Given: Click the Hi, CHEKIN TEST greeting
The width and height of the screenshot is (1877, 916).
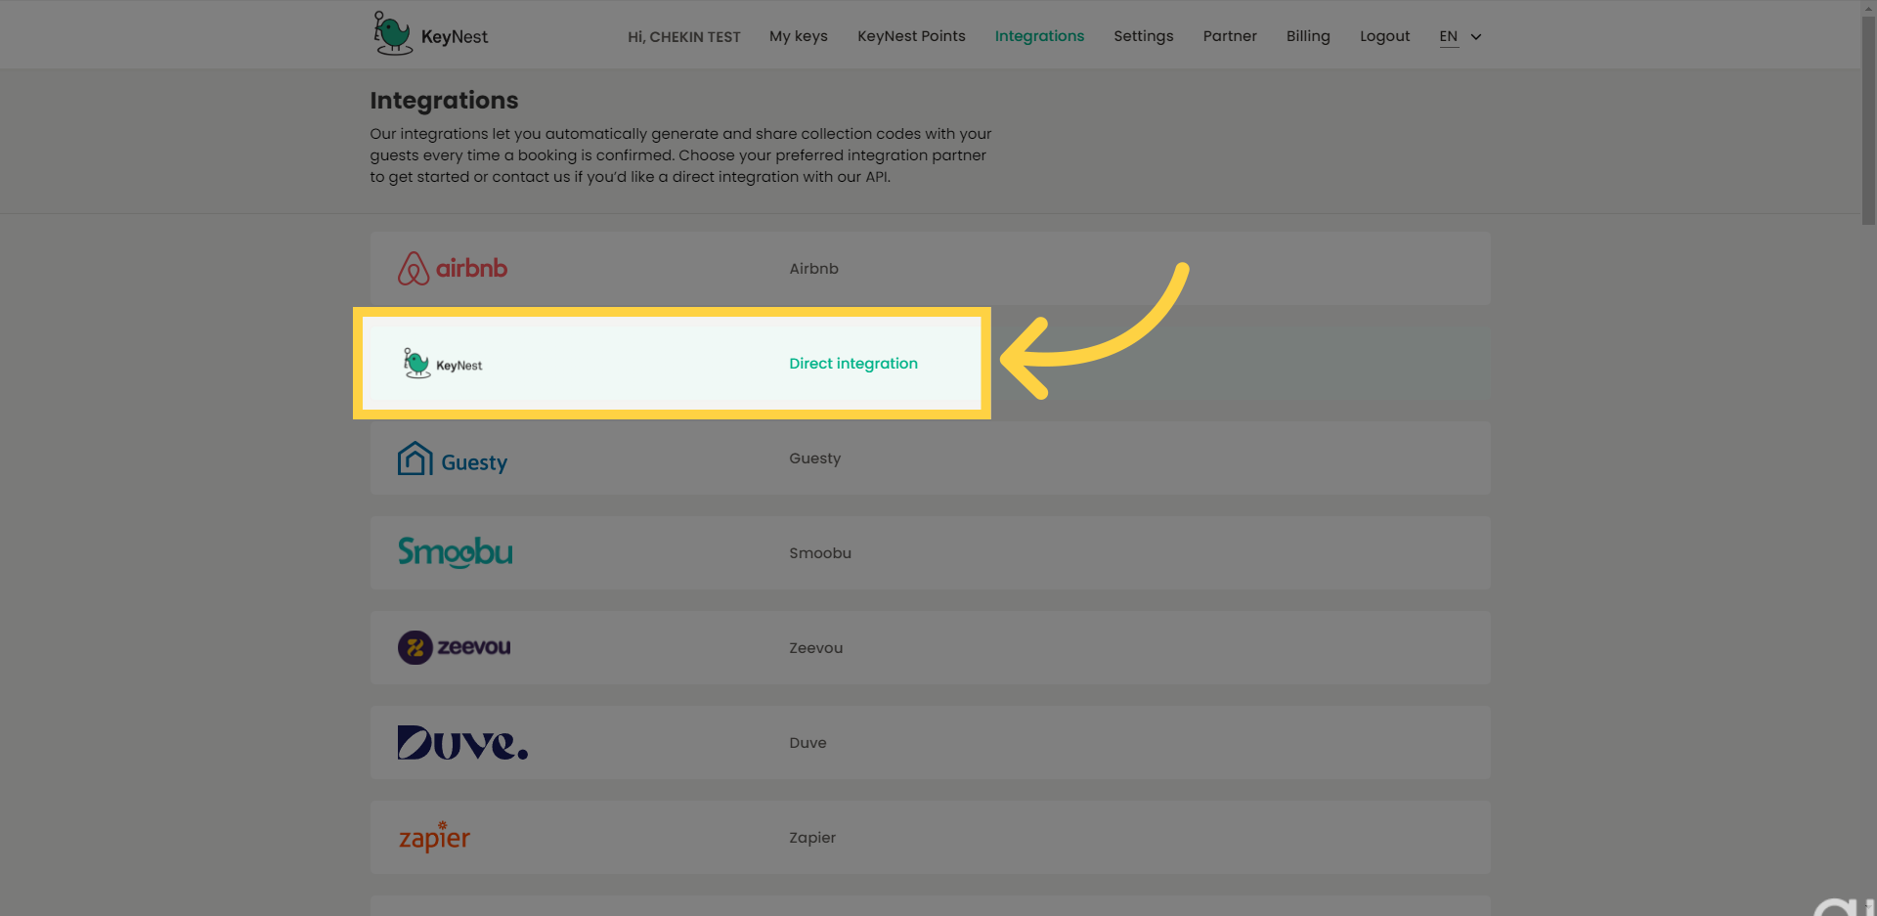Looking at the screenshot, I should click(683, 37).
